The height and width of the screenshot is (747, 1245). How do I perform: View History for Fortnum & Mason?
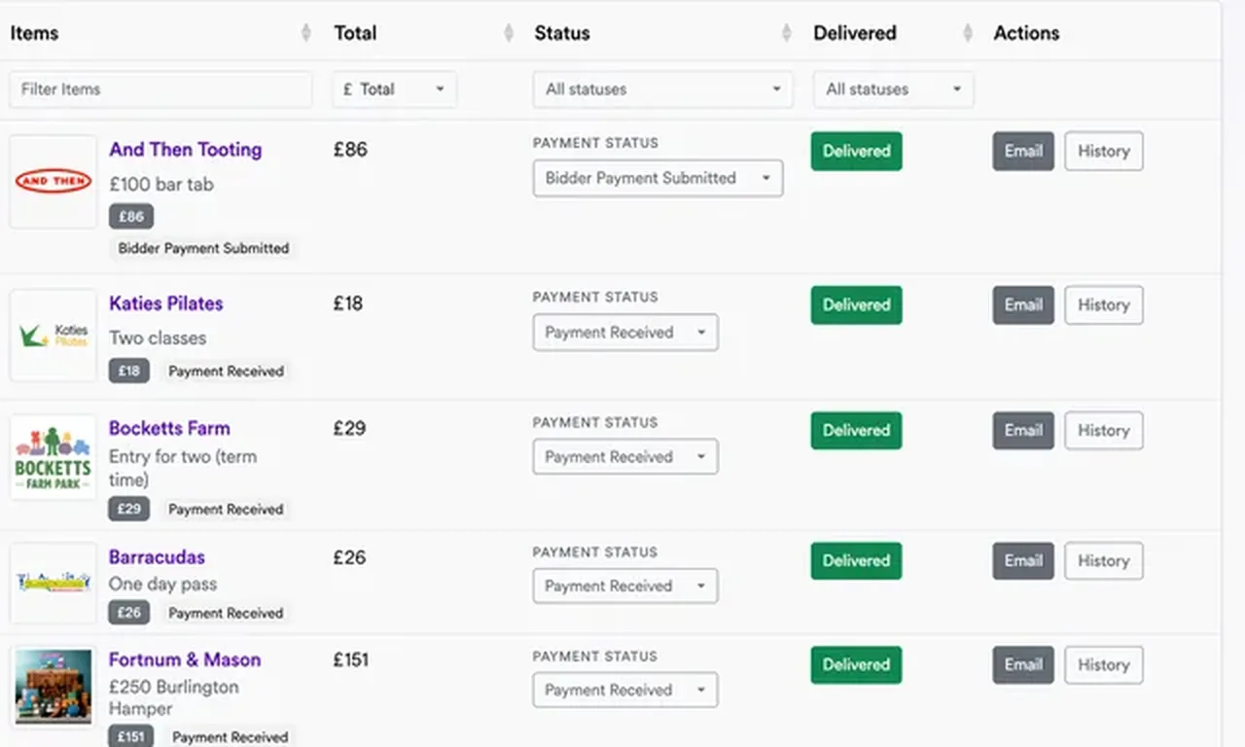[x=1104, y=665]
